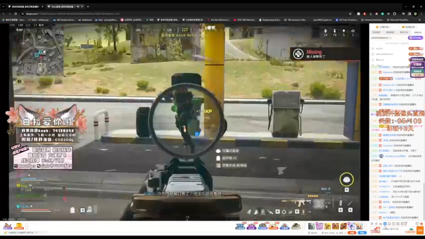Select the second browser tab playing audio
425x239 pixels.
(x=65, y=6)
